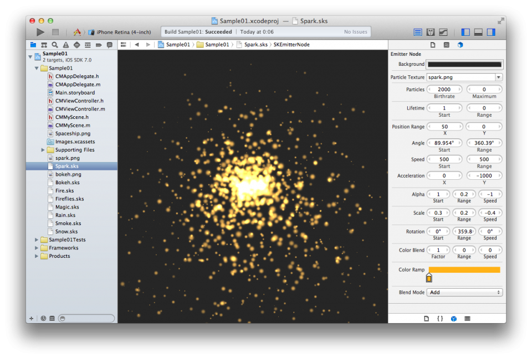Toggle visibility of the debug area
532x359 pixels.
coord(478,32)
